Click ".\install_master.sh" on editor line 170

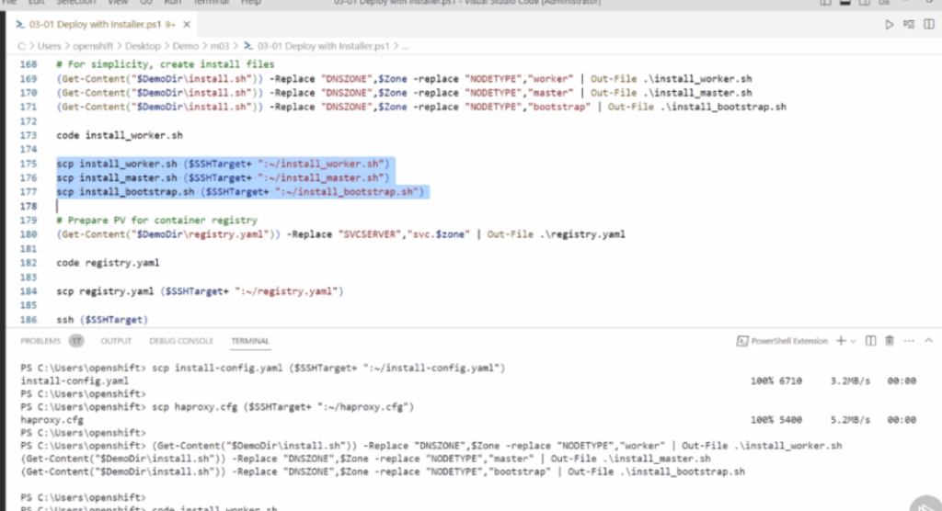pos(695,93)
